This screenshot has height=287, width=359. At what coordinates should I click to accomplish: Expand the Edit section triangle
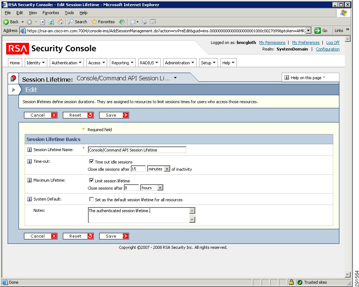coord(13,90)
